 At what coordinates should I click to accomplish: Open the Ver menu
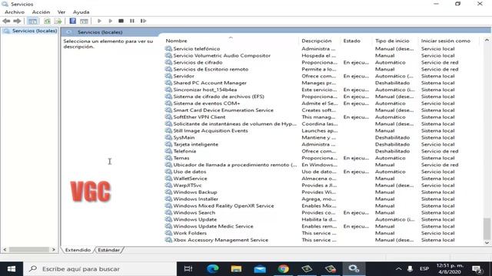click(x=61, y=12)
